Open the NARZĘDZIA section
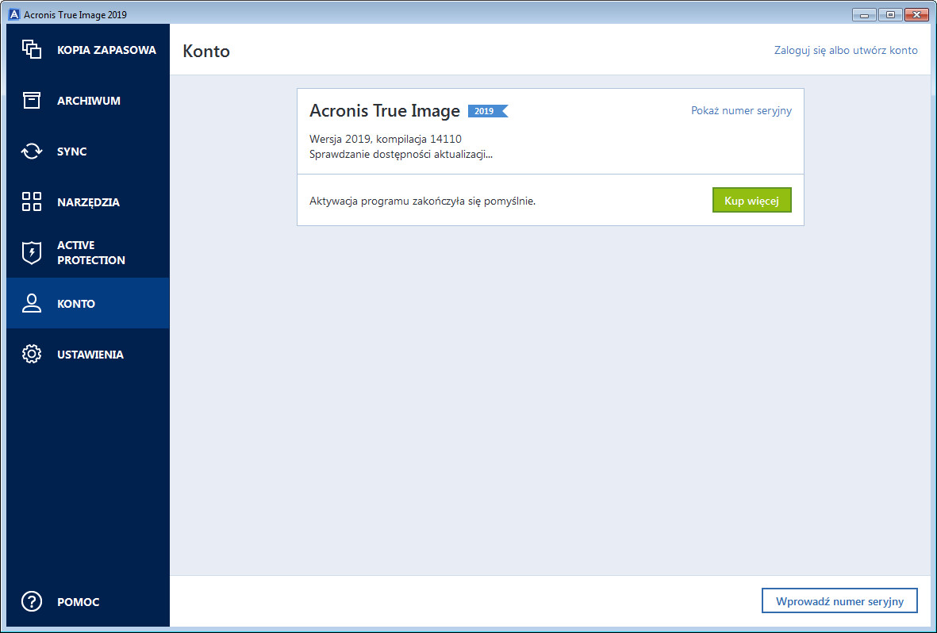This screenshot has height=633, width=937. coord(88,202)
